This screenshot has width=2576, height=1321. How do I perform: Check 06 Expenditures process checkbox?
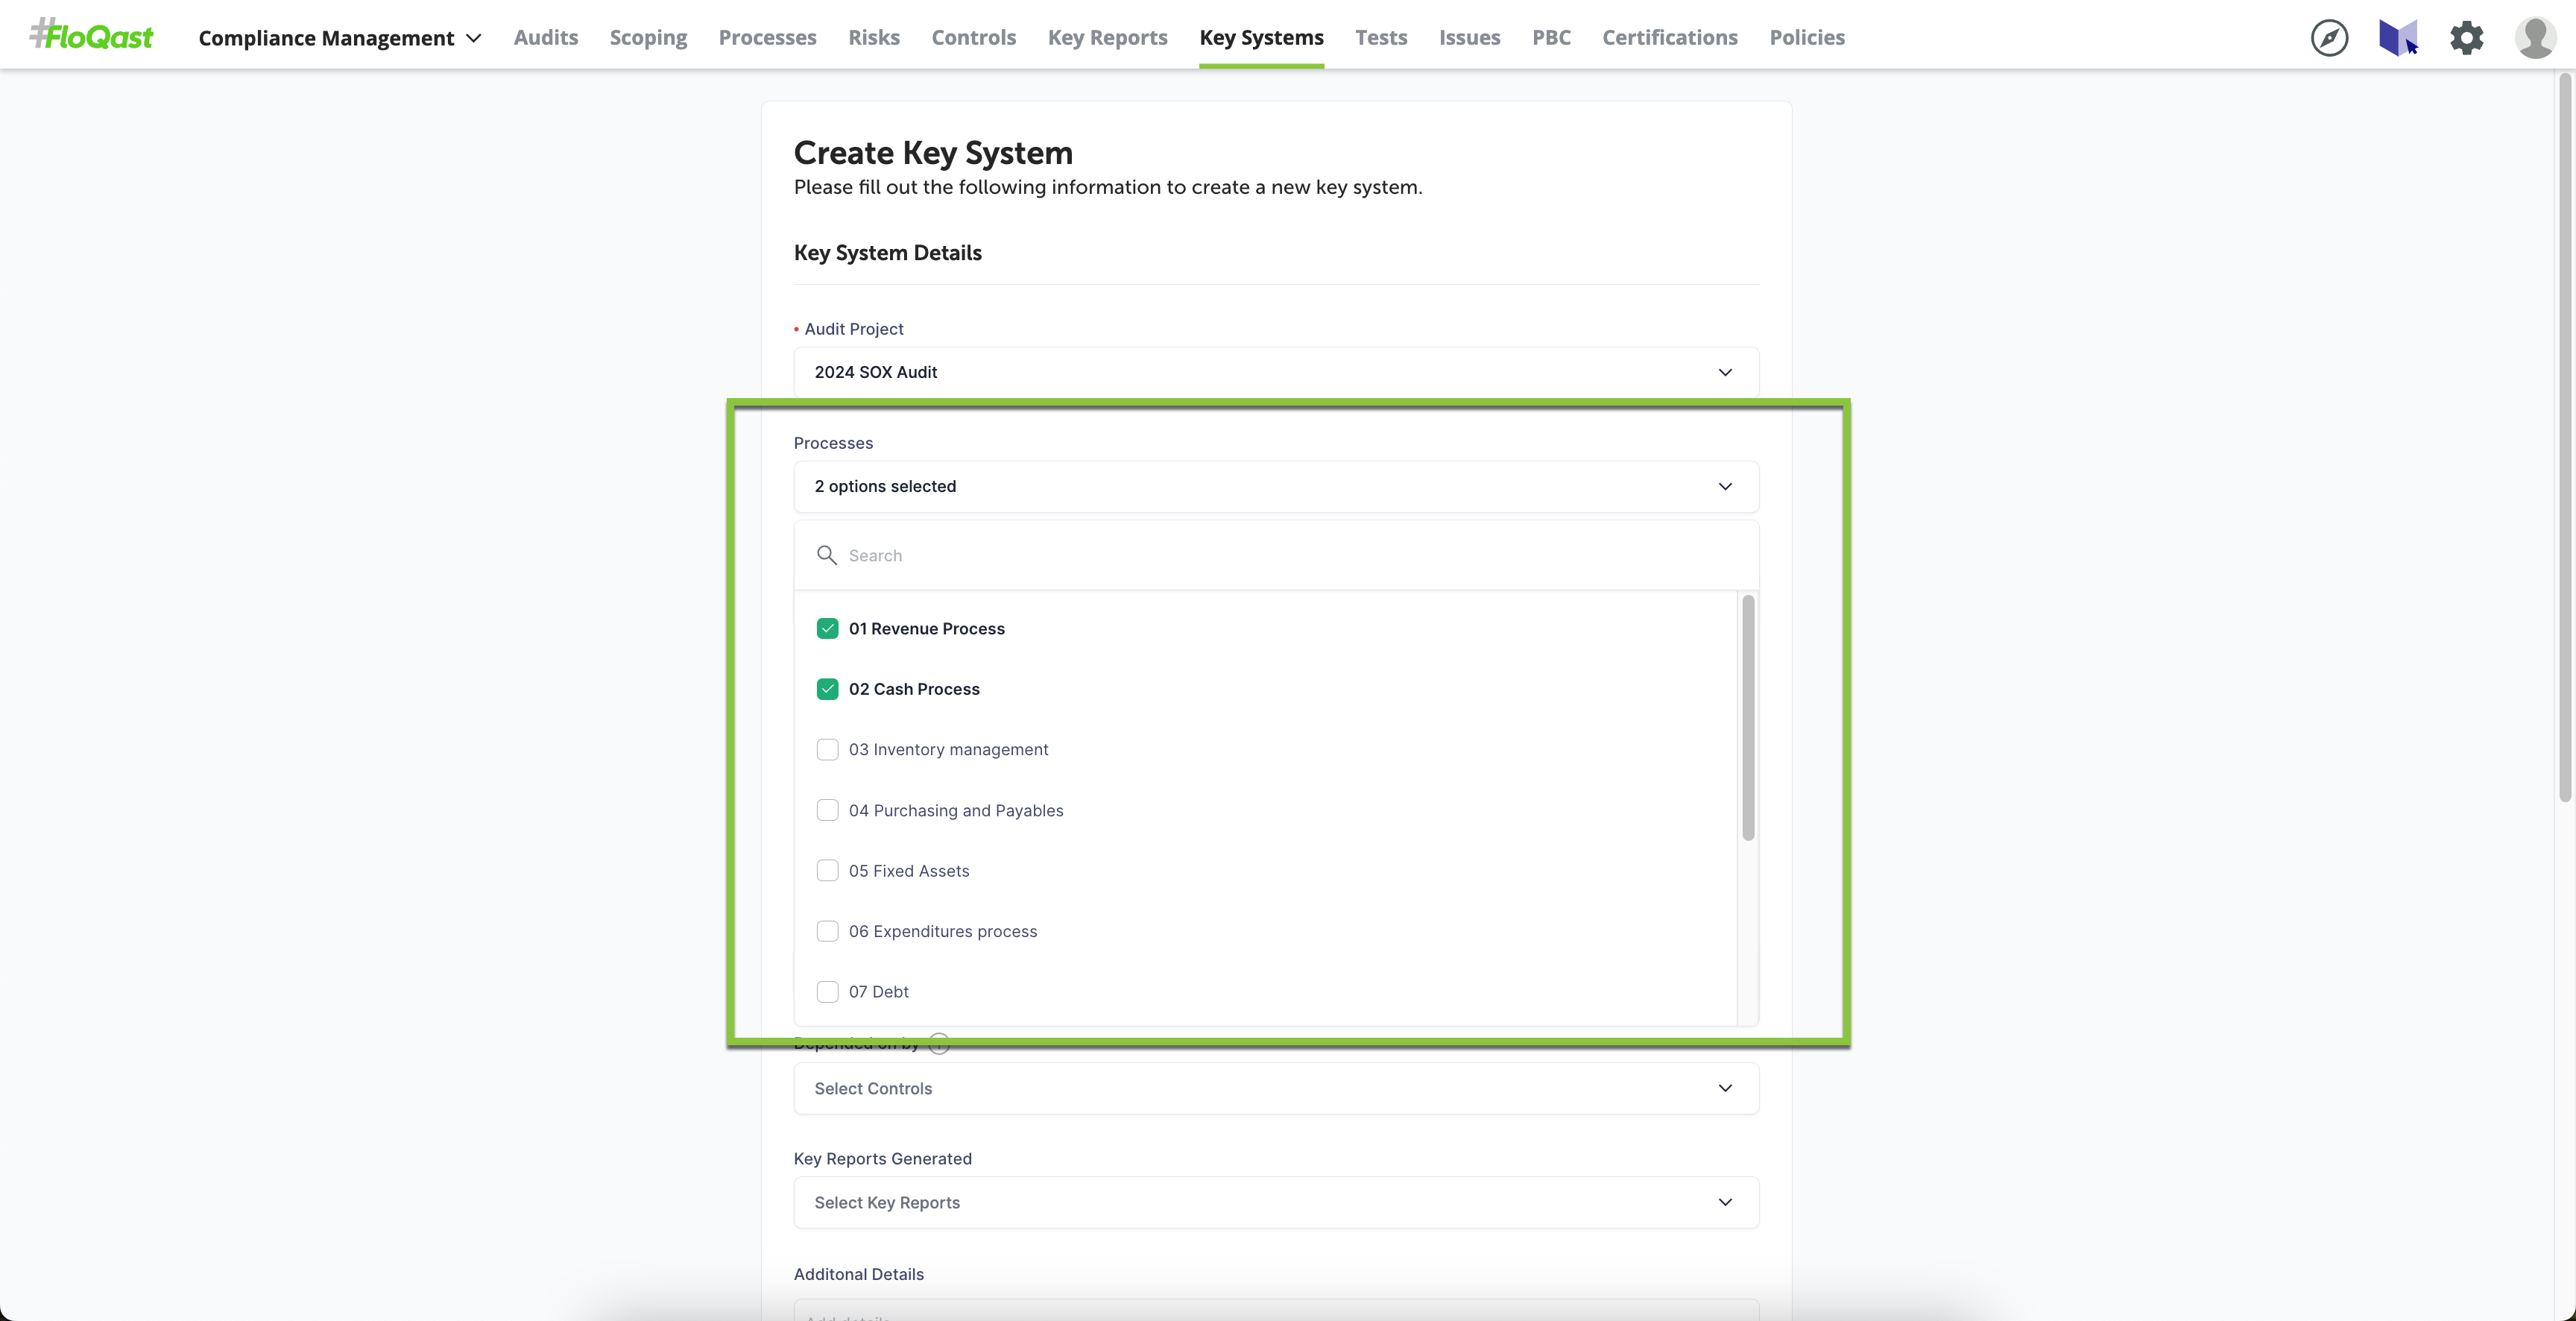click(x=827, y=931)
